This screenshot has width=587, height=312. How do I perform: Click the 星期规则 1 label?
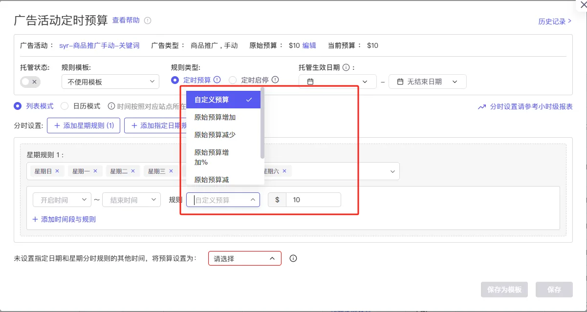pos(45,155)
